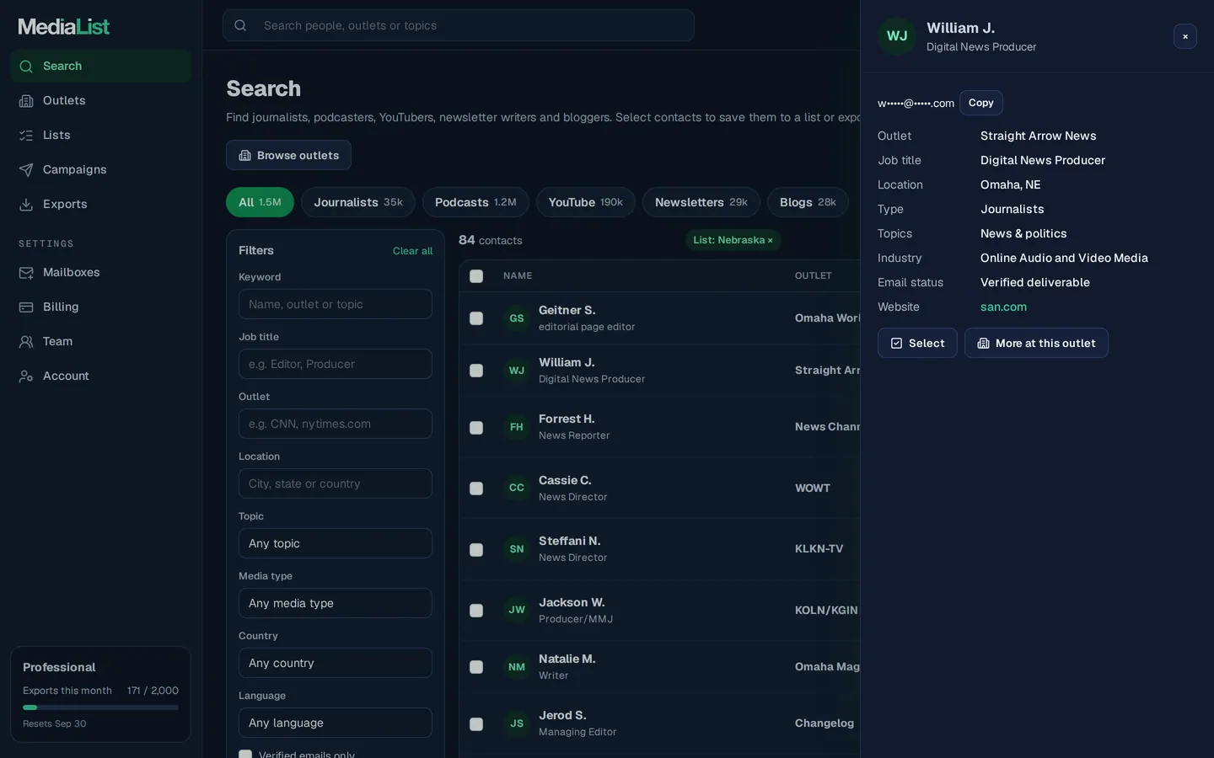Click the Exports download icon
This screenshot has width=1214, height=758.
point(26,205)
